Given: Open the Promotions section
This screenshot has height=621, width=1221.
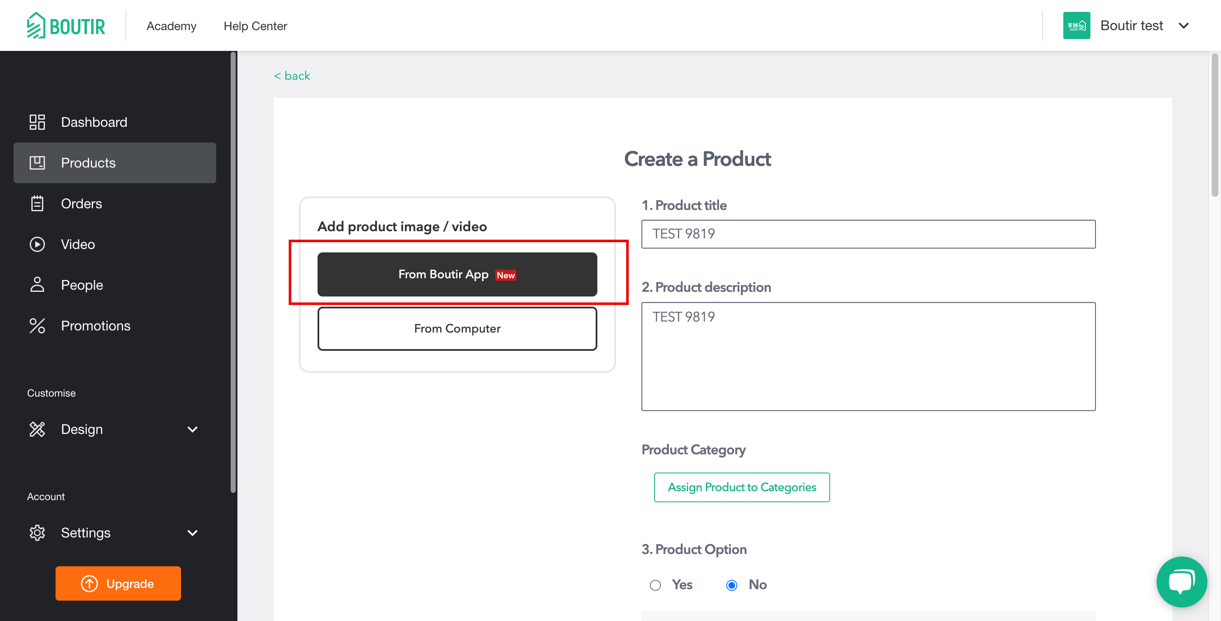Looking at the screenshot, I should (x=115, y=325).
